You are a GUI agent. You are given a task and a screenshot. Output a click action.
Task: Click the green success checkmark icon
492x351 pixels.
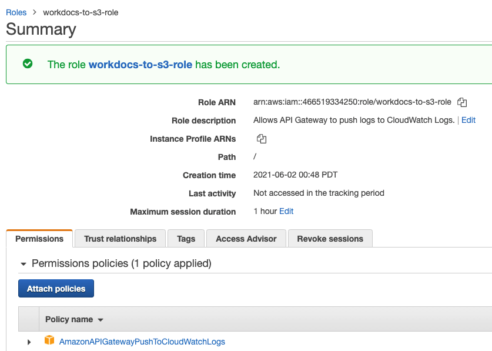27,63
